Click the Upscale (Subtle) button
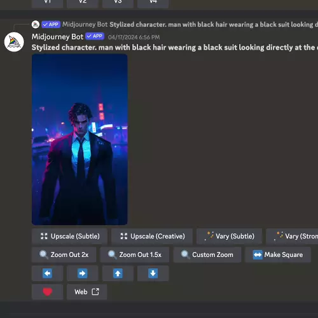The image size is (318, 318). (69, 236)
